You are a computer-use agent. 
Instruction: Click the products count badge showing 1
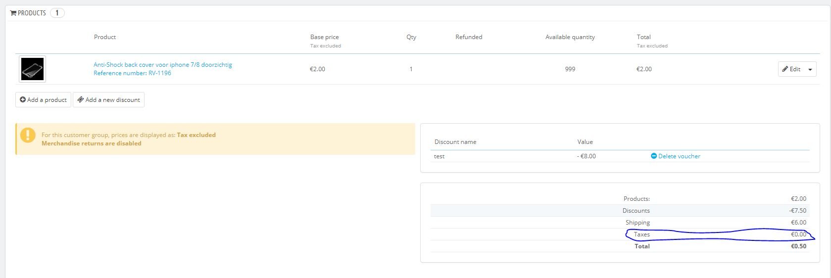[x=57, y=13]
